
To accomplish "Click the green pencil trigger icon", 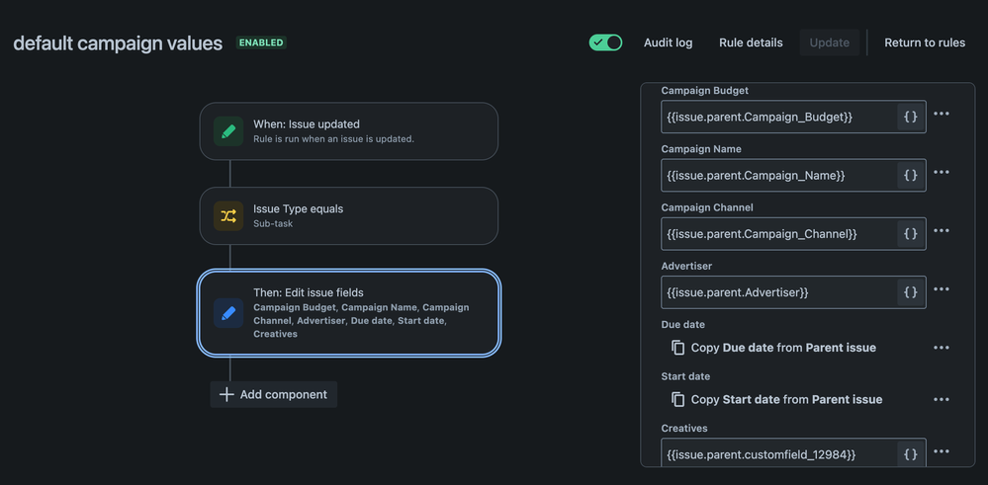I will click(x=228, y=131).
